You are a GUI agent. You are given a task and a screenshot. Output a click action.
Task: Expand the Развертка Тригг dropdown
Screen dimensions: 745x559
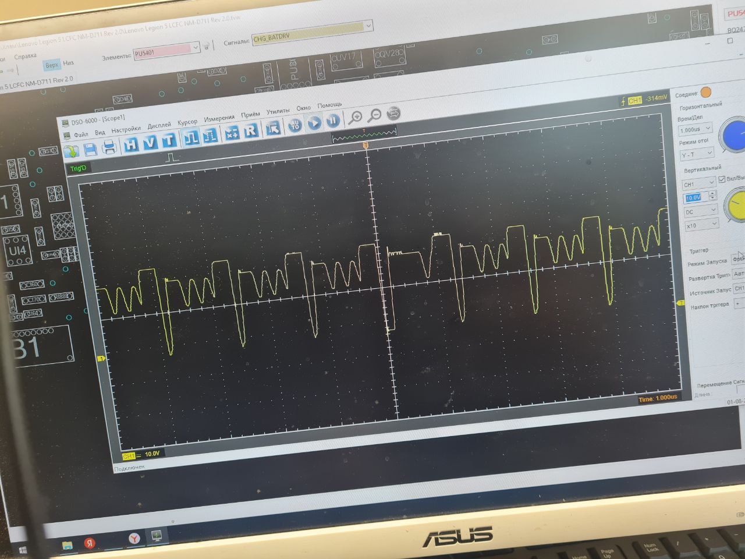pyautogui.click(x=739, y=274)
